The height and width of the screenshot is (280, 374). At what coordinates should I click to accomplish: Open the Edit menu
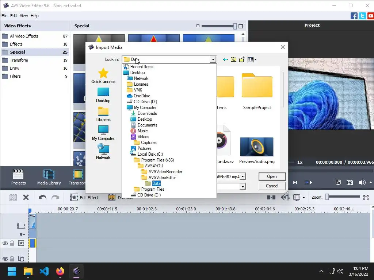[x=14, y=16]
